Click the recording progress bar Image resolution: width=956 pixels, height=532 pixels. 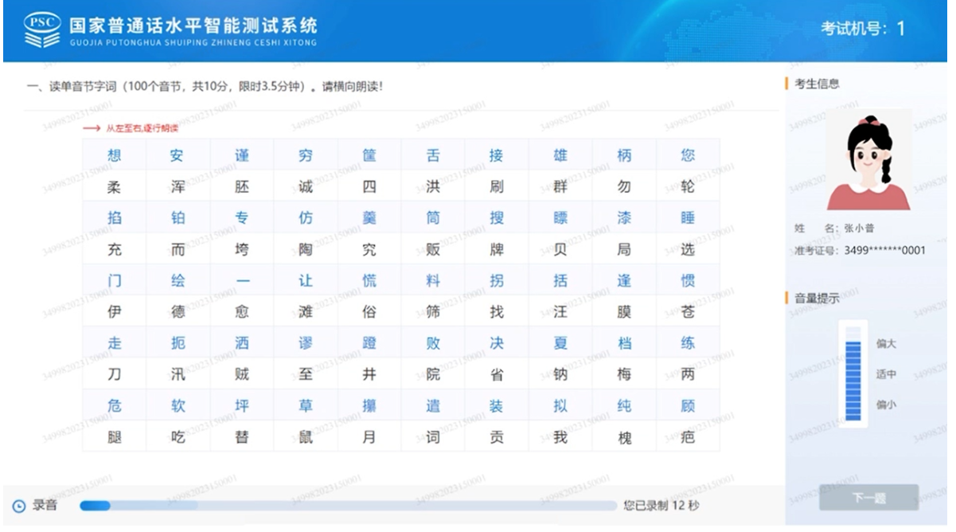(x=348, y=506)
